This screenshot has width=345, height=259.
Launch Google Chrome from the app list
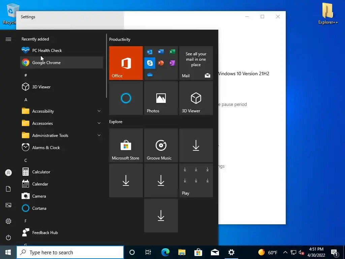tap(62, 62)
